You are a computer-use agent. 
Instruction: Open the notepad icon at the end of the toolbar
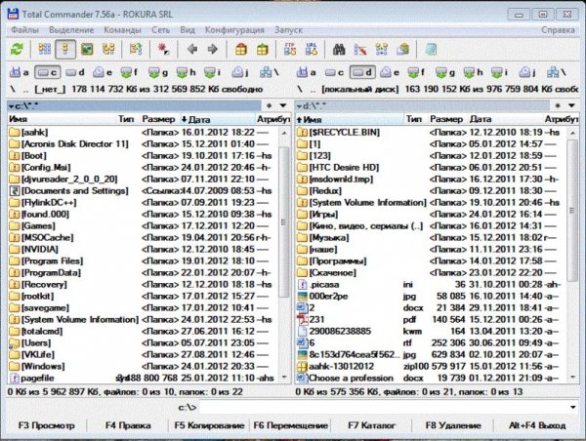pos(431,49)
